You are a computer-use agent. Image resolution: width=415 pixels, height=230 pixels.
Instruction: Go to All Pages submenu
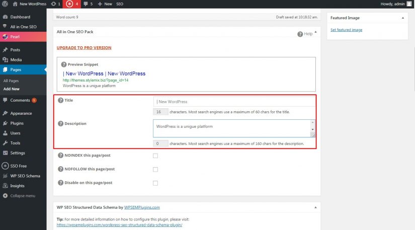coord(11,81)
